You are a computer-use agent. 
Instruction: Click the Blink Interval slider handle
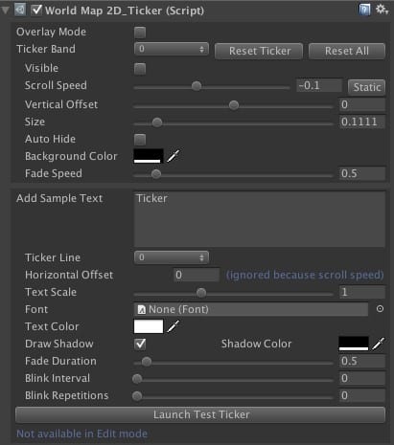tap(137, 379)
